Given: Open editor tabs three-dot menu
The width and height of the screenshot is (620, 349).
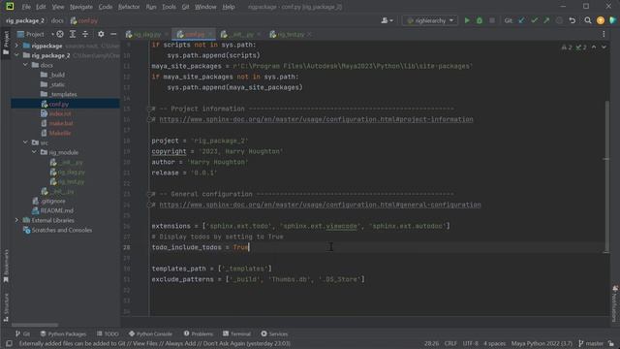Looking at the screenshot, I should click(604, 35).
